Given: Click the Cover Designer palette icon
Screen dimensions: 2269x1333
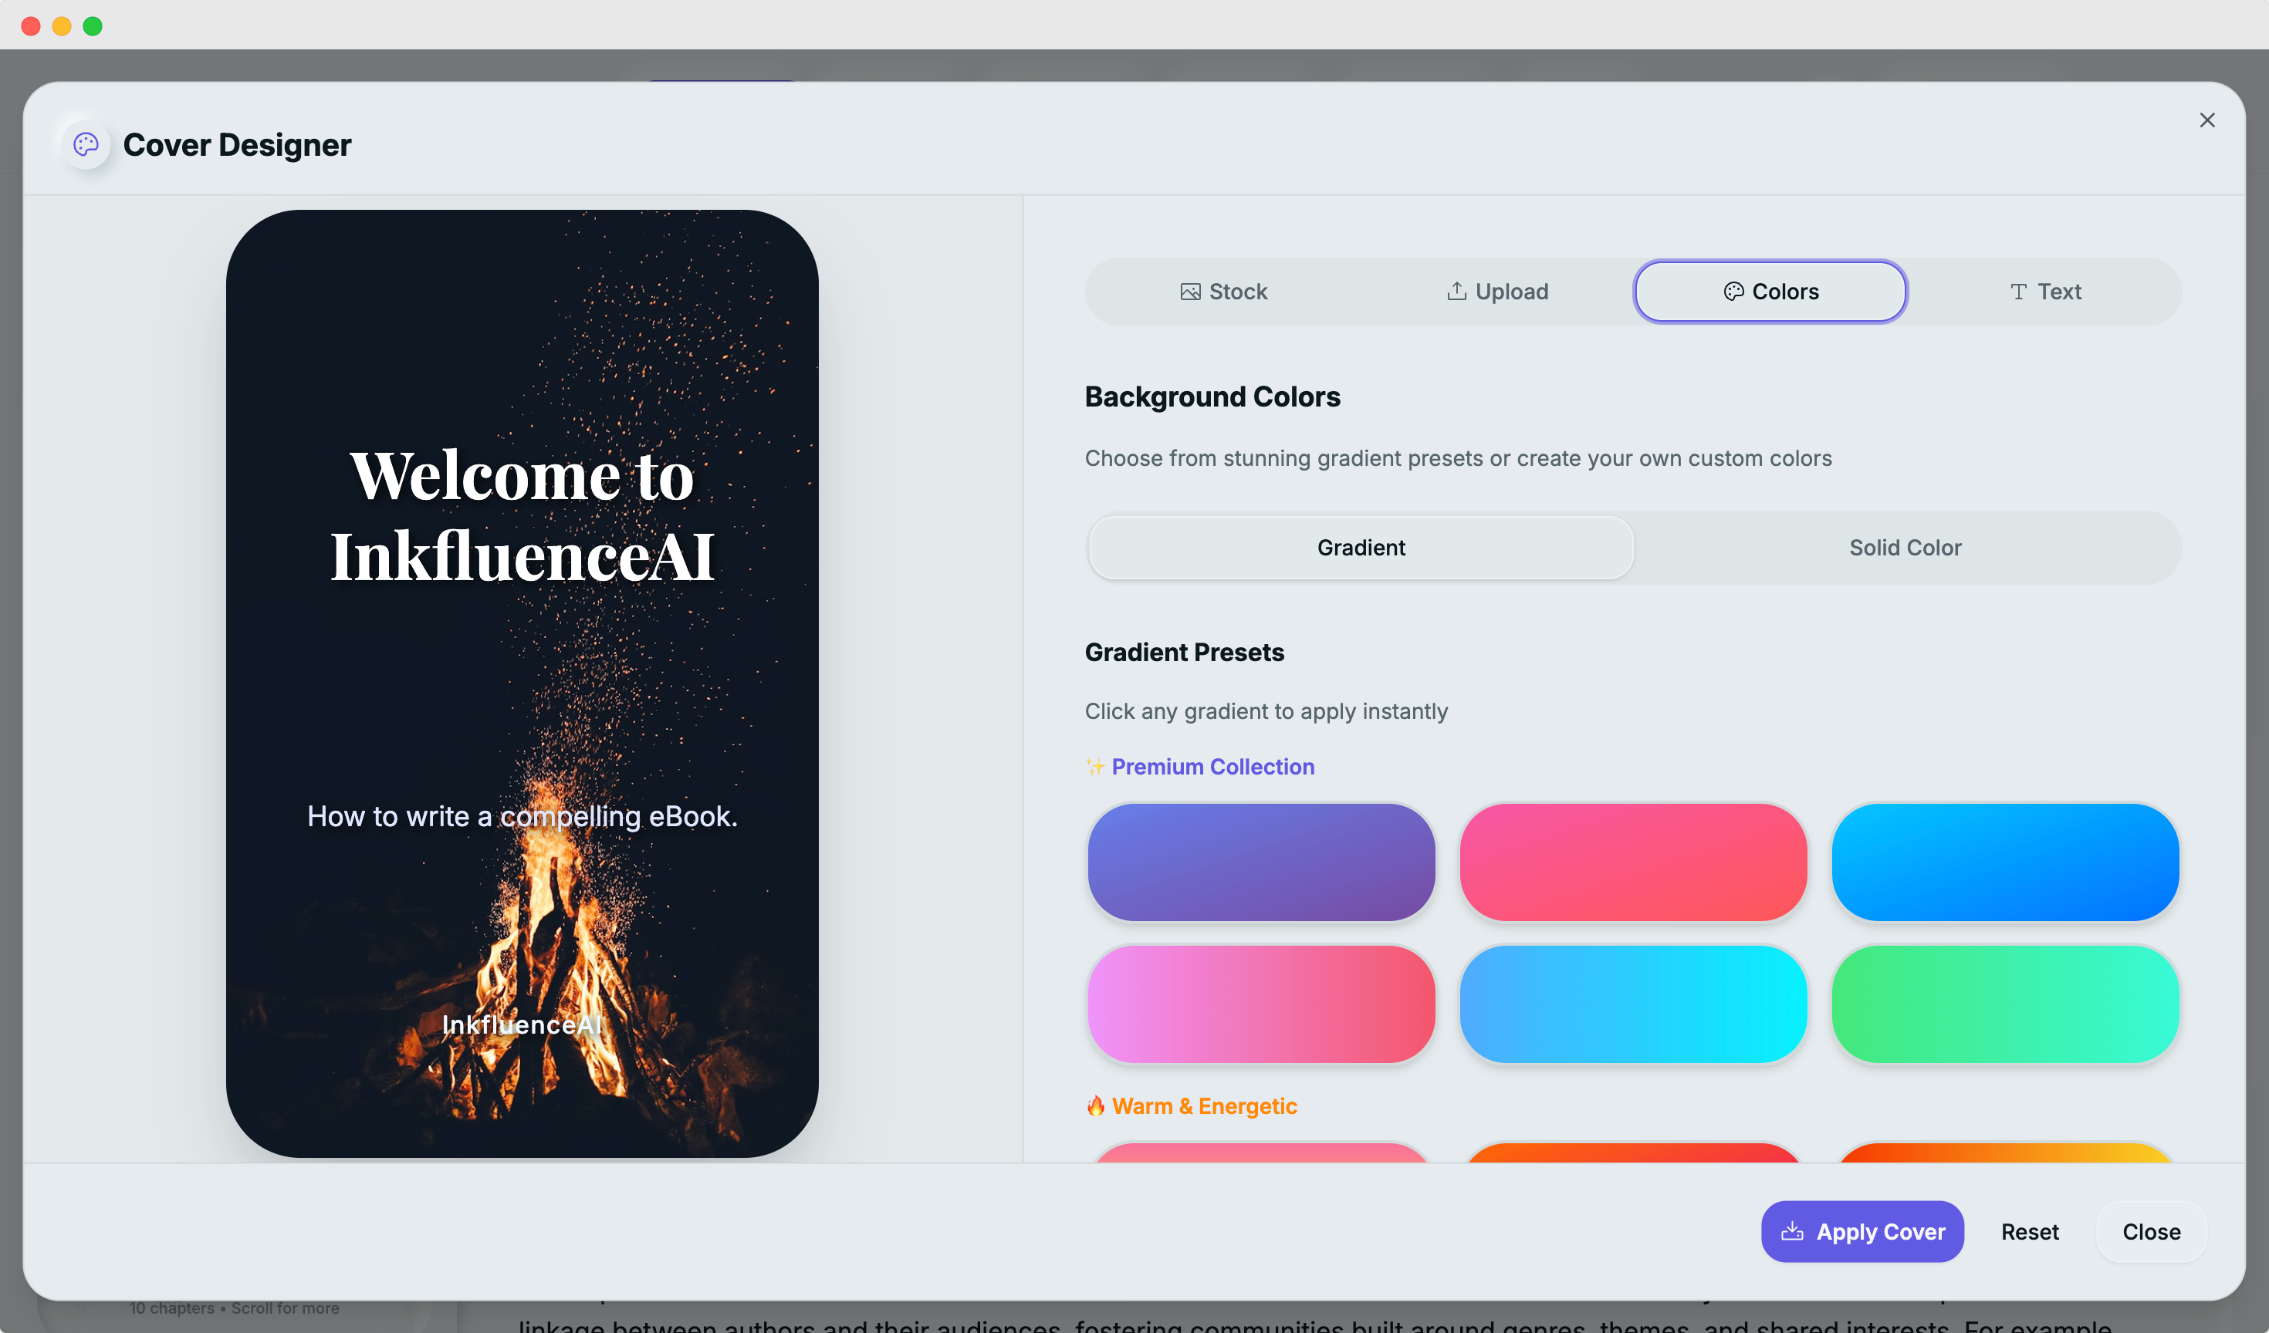Looking at the screenshot, I should [x=86, y=144].
